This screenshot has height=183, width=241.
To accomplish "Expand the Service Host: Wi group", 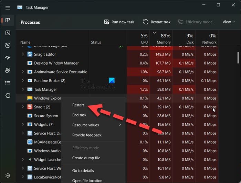I will pos(23,168).
